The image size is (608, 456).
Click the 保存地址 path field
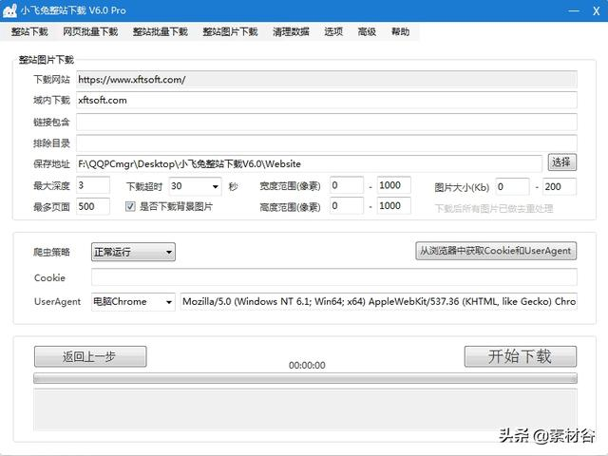(309, 163)
